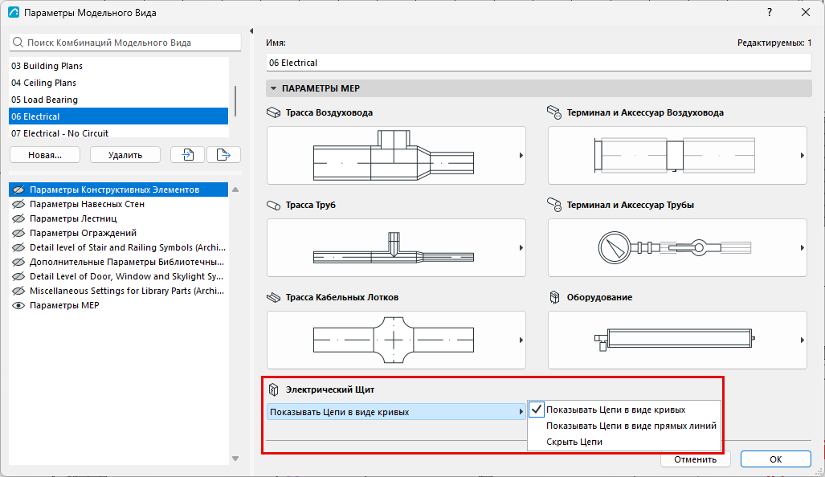The width and height of the screenshot is (825, 477).
Task: Open Трасса Труб options arrow
Action: [521, 247]
